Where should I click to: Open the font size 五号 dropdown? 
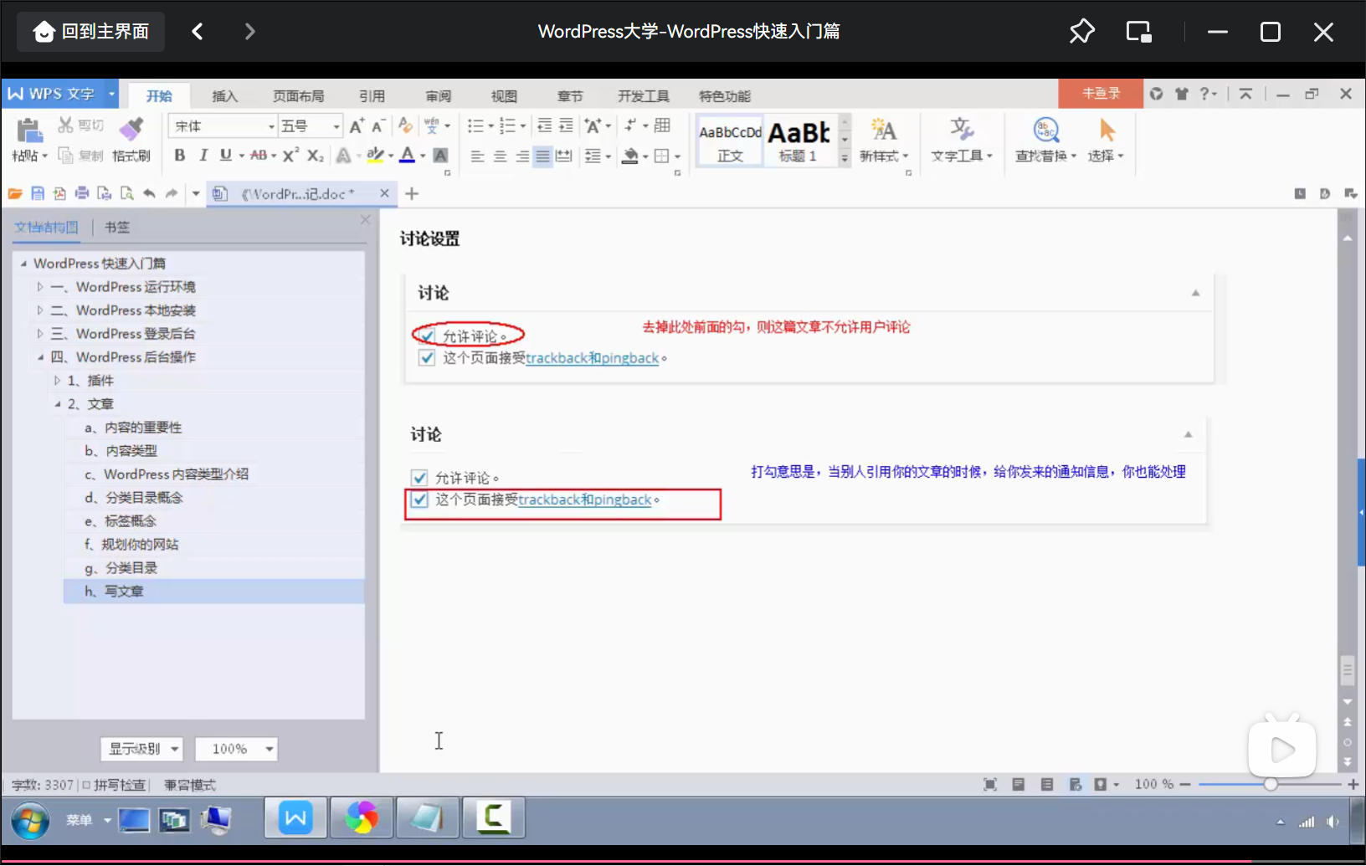(336, 126)
